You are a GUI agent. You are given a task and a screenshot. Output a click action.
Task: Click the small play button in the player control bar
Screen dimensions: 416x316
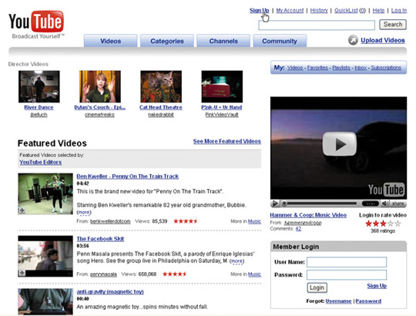point(275,203)
